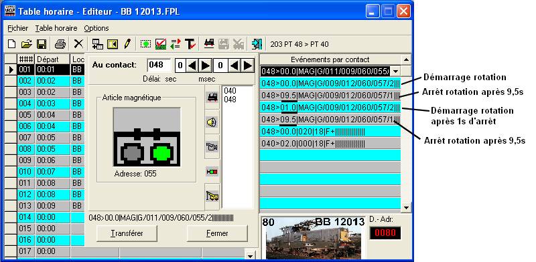Click the Départ time 00:07 cell
Image resolution: width=536 pixels, height=262 pixels.
(52, 172)
